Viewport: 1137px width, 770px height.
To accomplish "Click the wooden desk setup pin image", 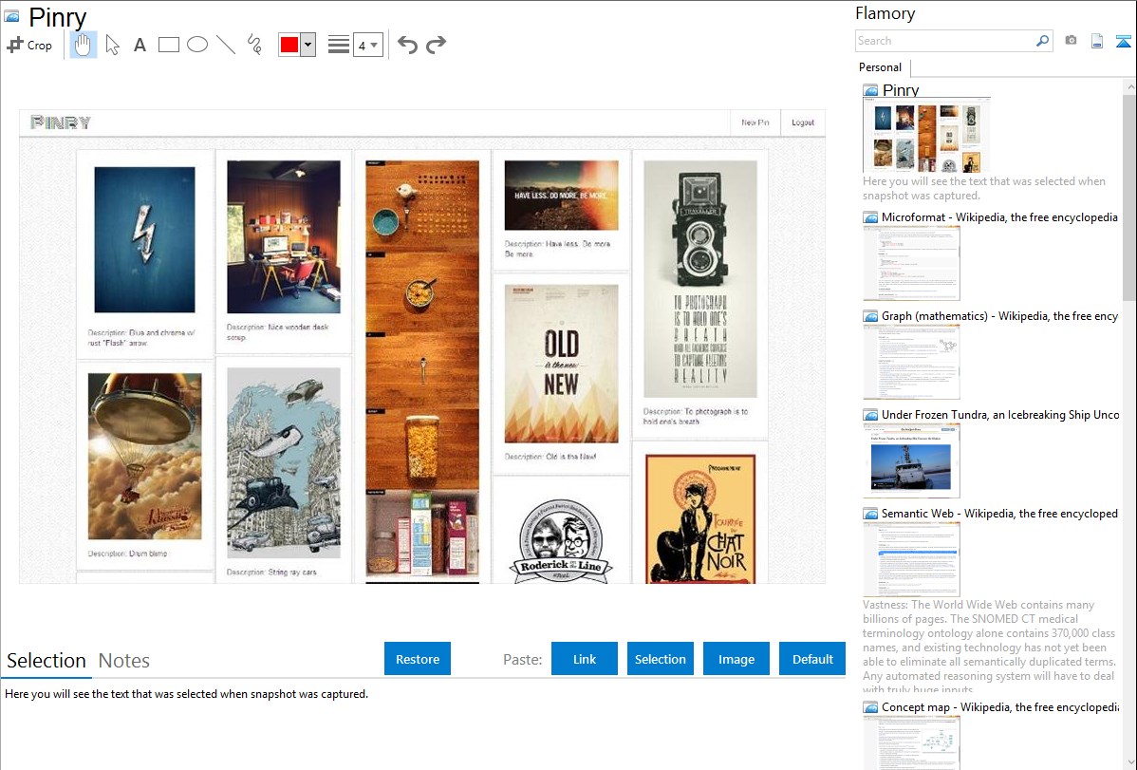I will point(284,236).
